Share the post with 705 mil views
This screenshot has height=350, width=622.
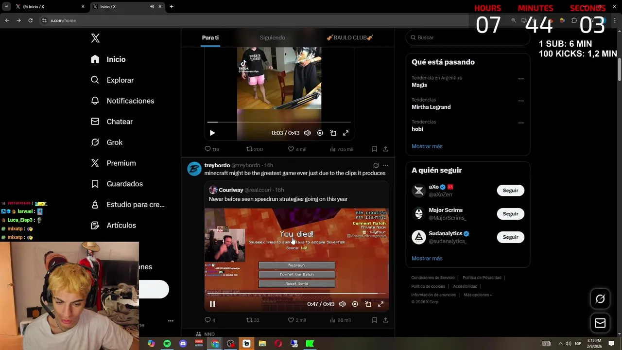(385, 149)
